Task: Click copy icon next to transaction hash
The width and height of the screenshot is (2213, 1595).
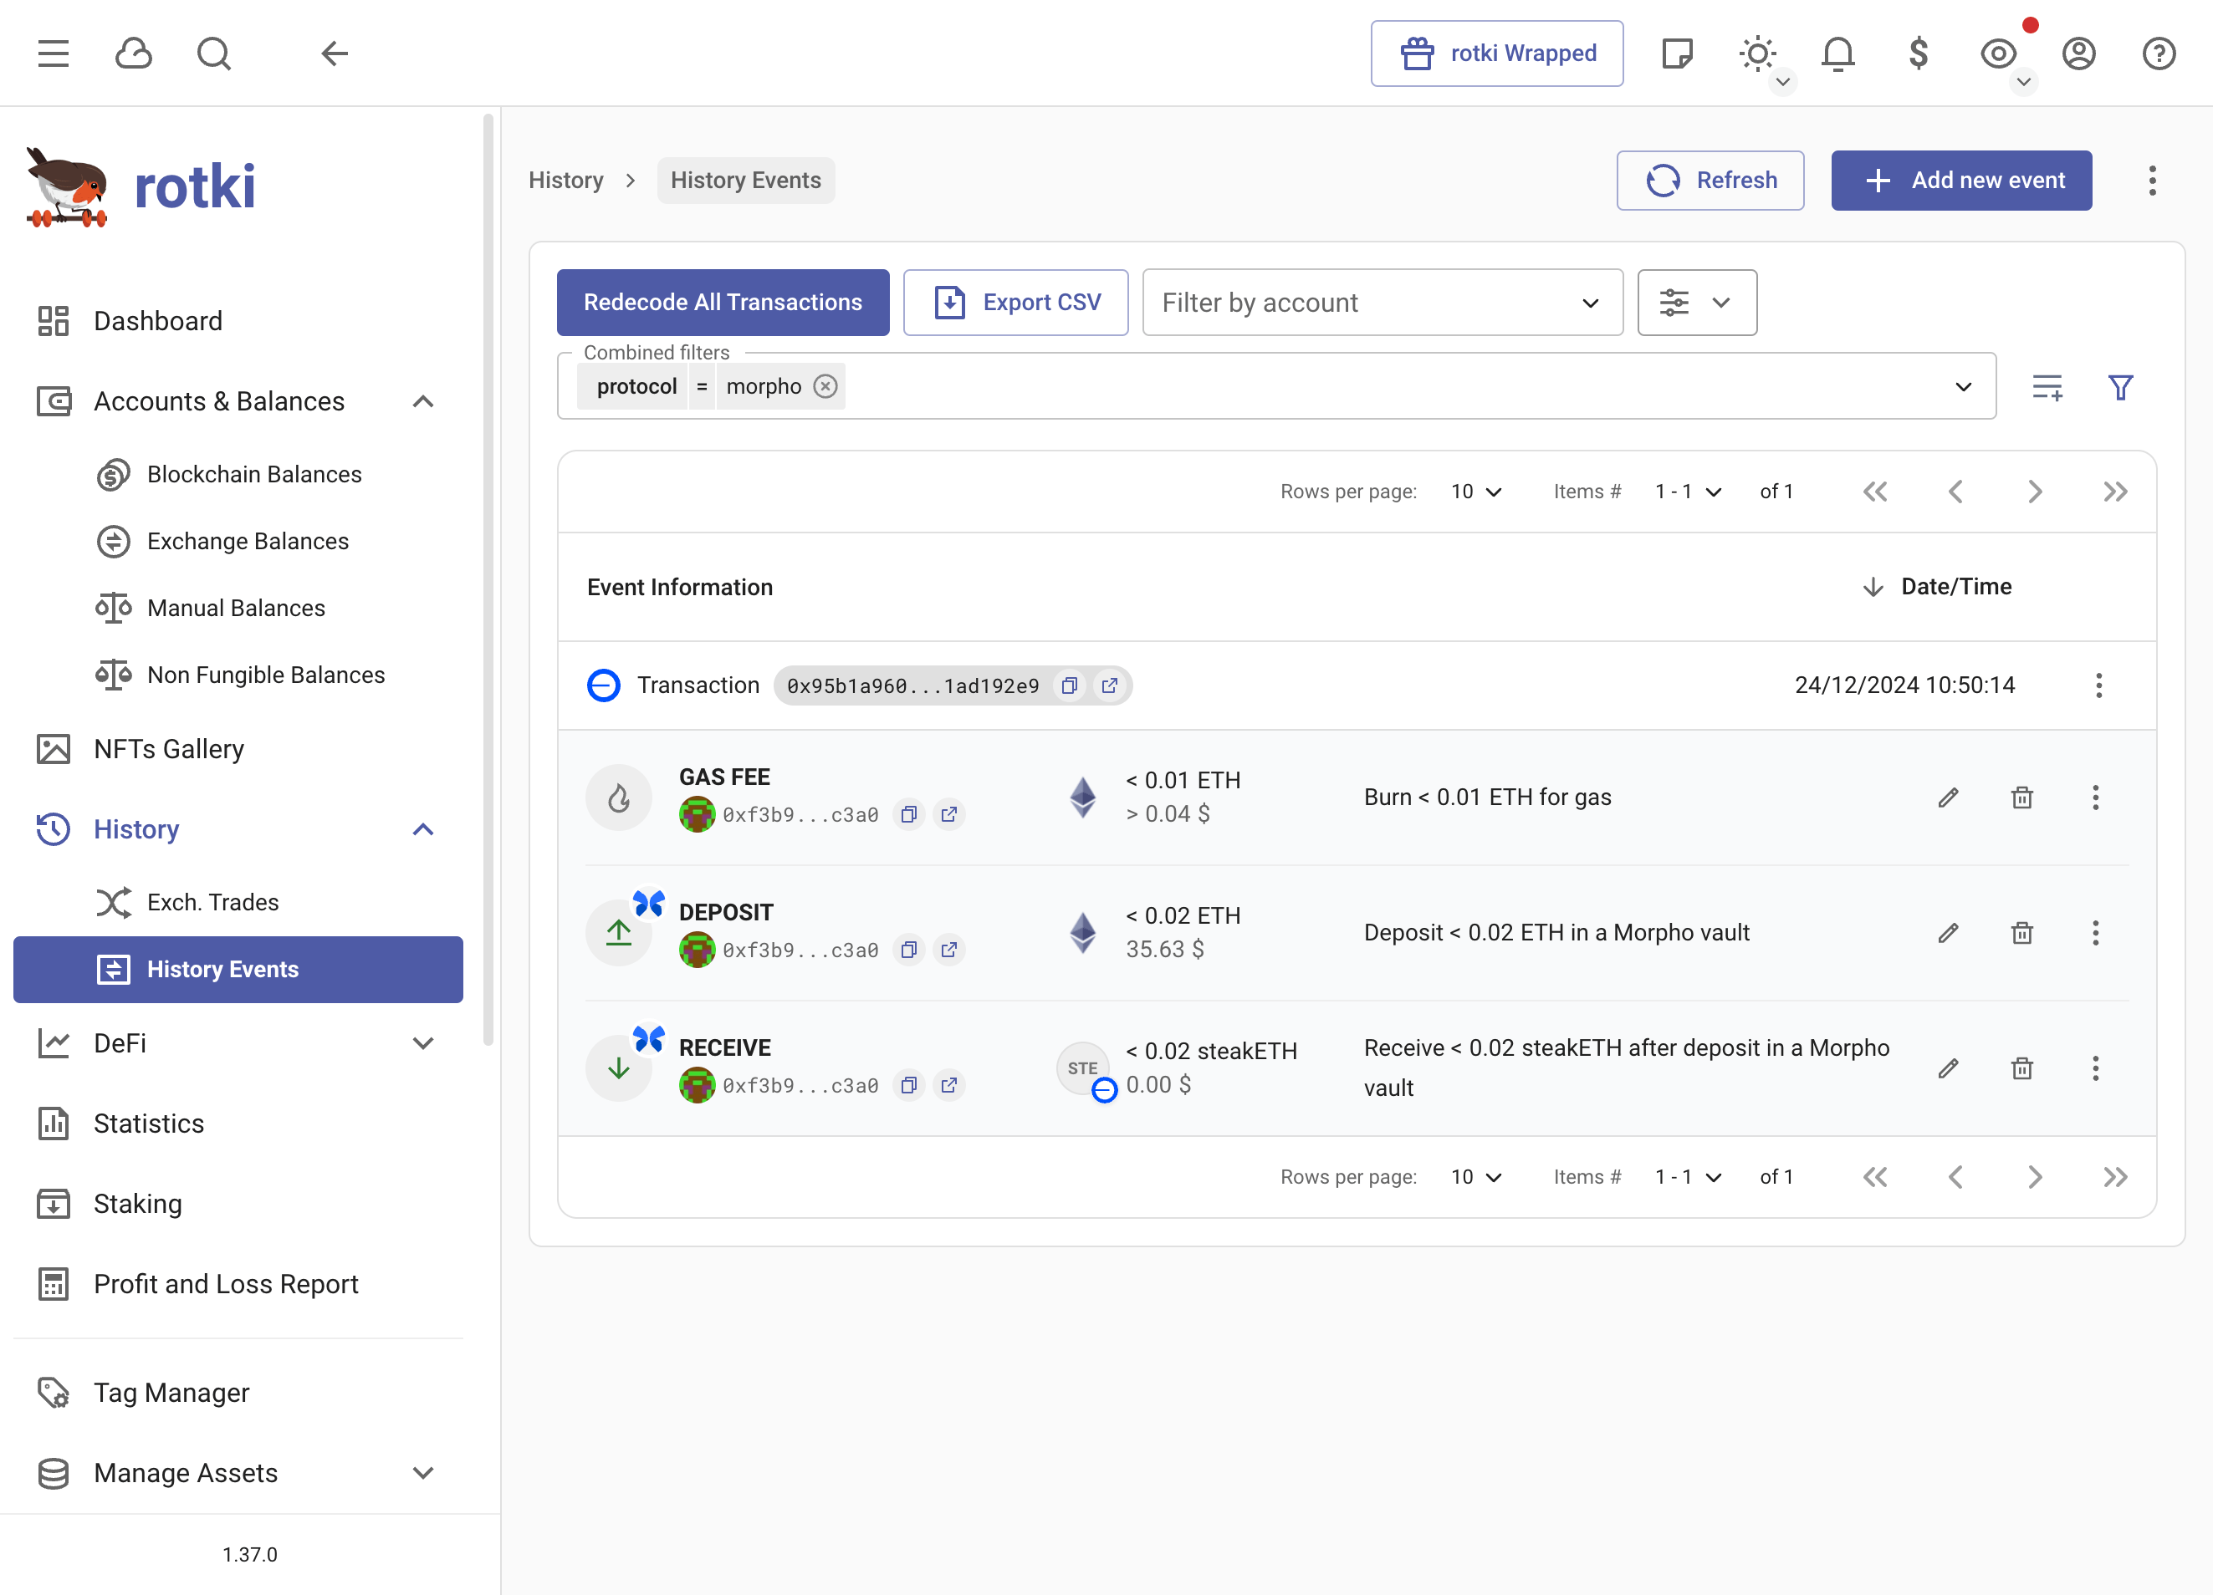Action: (1071, 683)
